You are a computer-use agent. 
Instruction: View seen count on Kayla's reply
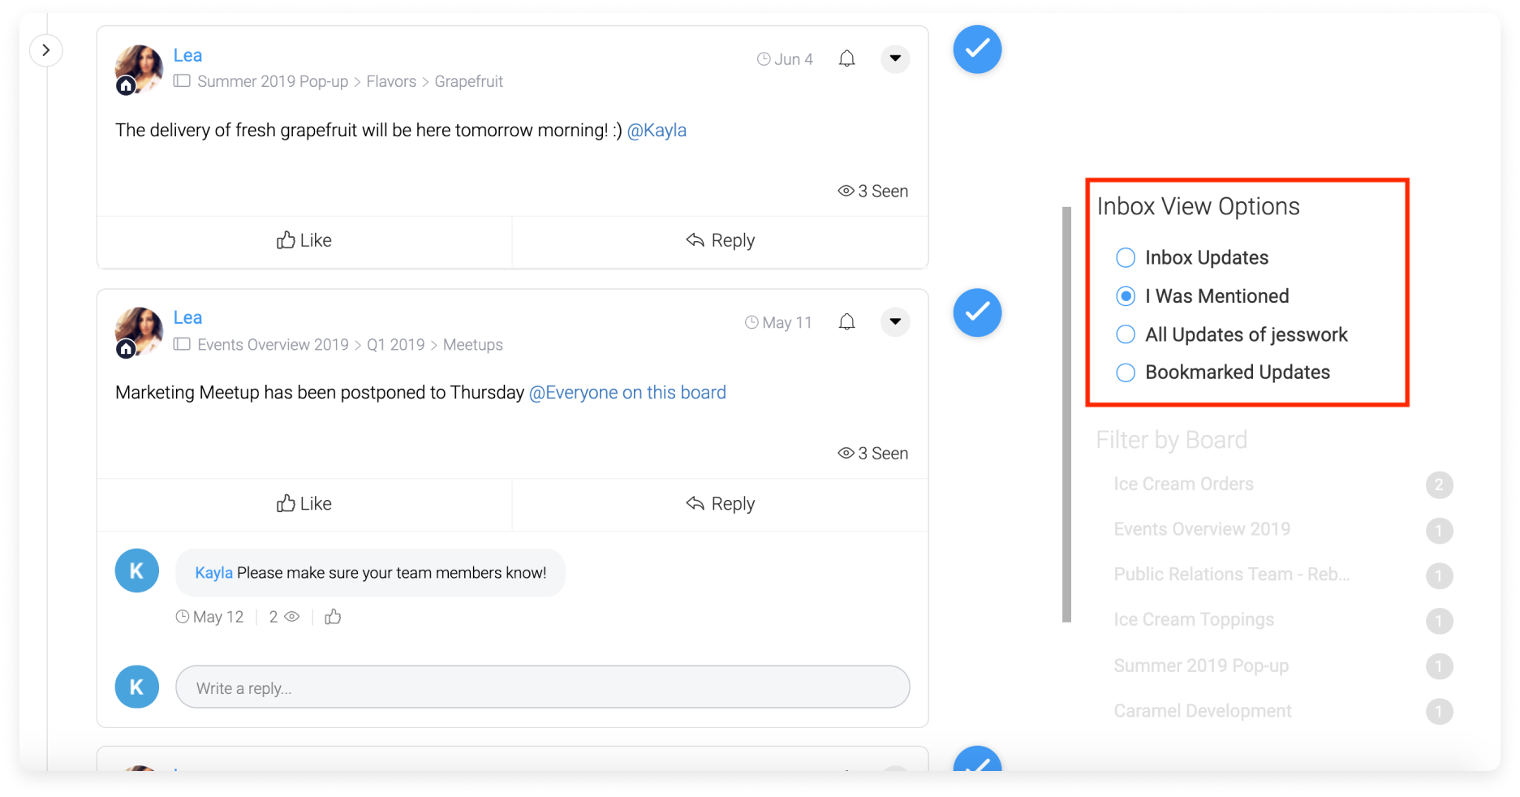coord(284,617)
